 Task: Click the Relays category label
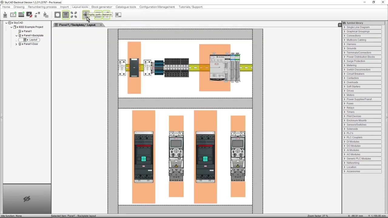point(350,108)
